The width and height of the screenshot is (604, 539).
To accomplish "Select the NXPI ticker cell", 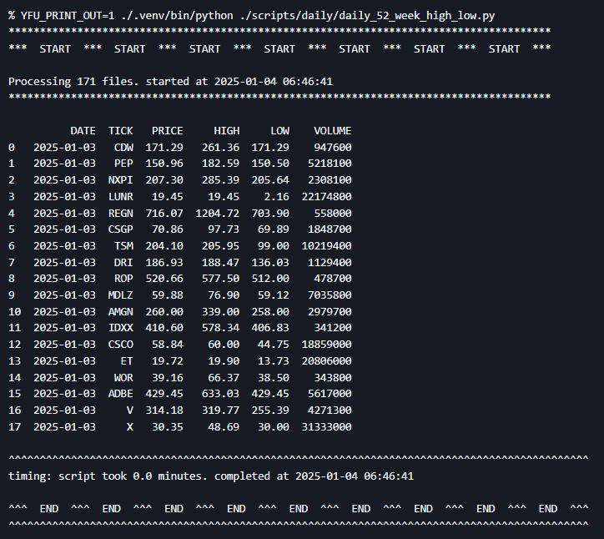I will pyautogui.click(x=121, y=180).
